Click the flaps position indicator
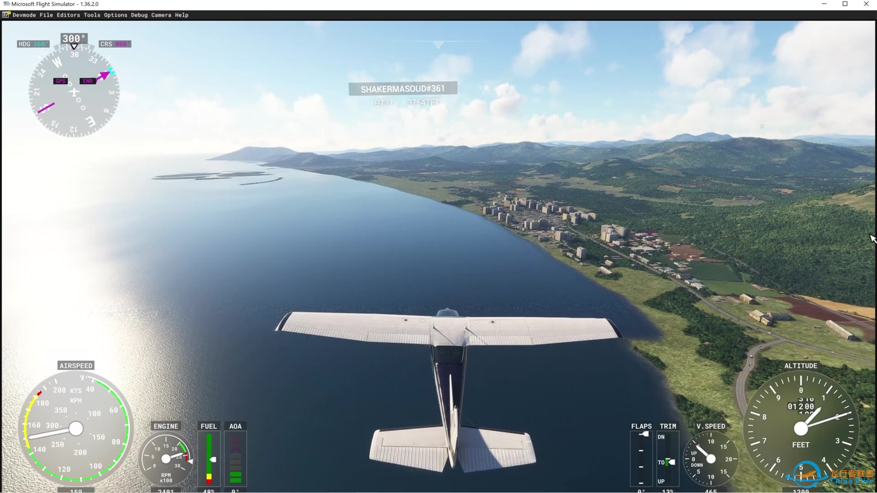This screenshot has height=493, width=877. point(641,459)
